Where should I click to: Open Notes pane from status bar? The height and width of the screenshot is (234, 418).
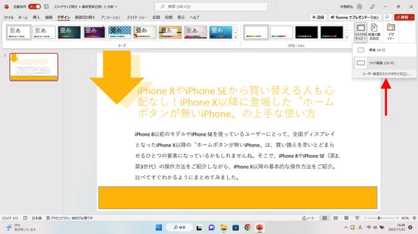coord(308,218)
